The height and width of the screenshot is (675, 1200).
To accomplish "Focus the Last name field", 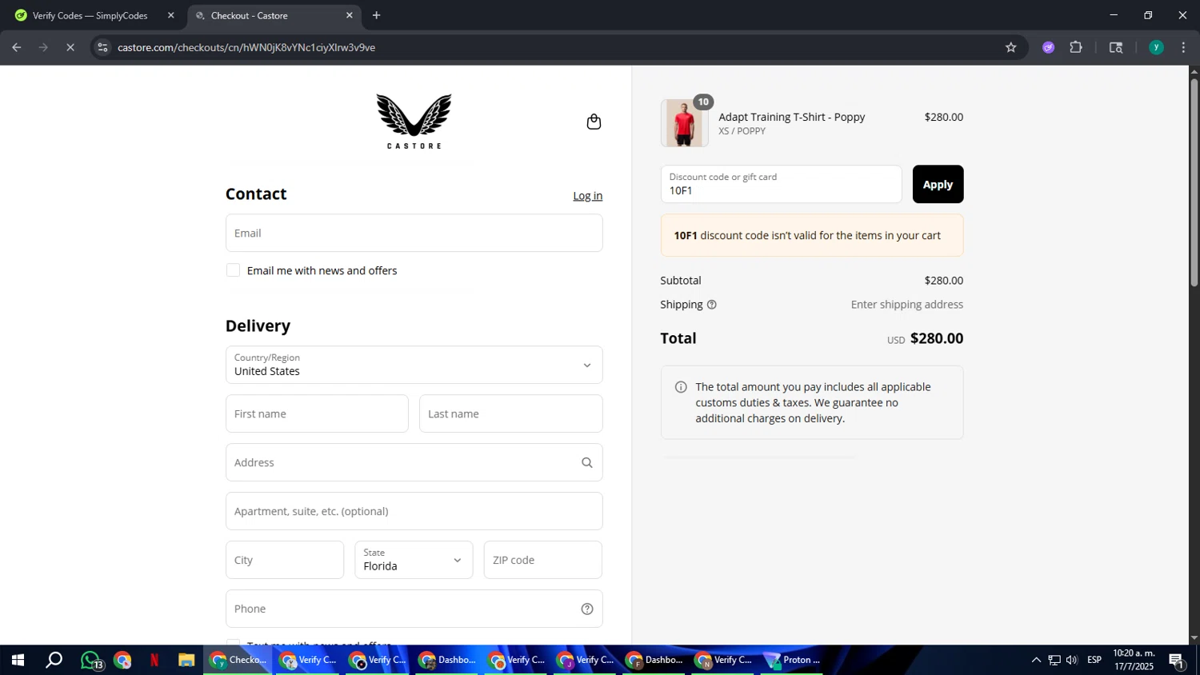I will tap(510, 414).
